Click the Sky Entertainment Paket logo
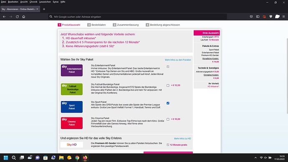Viewport: 288px width, 162px height. point(72,70)
